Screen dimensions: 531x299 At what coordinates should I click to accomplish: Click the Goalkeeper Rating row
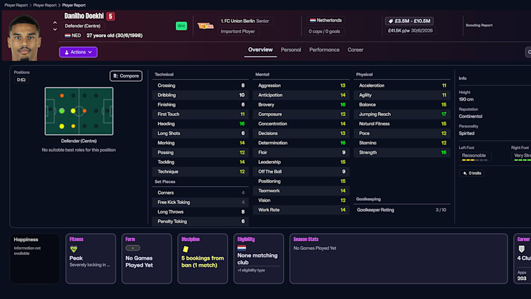click(x=402, y=210)
